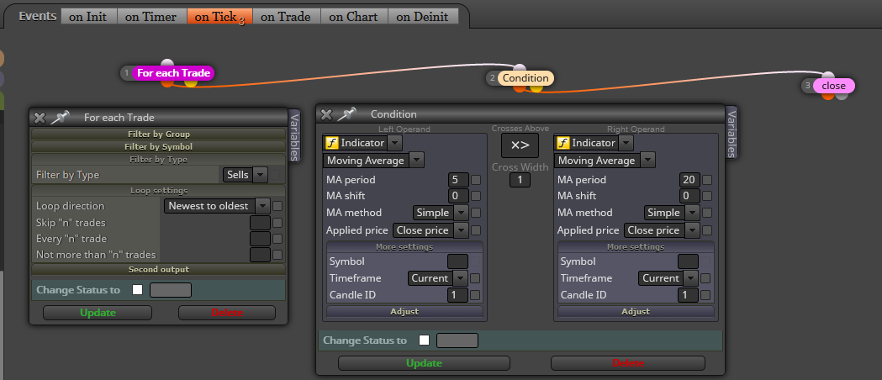882x380 pixels.
Task: Pin the Condition panel
Action: [x=346, y=113]
